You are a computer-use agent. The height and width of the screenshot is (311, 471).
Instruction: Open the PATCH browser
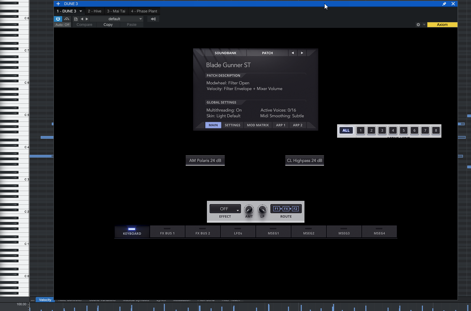tap(267, 53)
